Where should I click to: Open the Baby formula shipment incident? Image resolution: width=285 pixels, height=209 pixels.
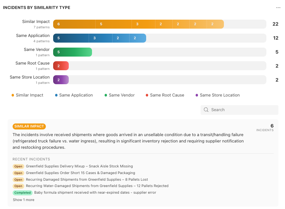[x=95, y=192]
